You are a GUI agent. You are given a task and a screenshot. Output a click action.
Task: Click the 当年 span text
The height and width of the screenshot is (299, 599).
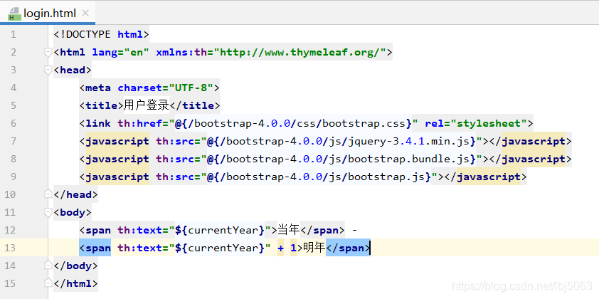(289, 230)
